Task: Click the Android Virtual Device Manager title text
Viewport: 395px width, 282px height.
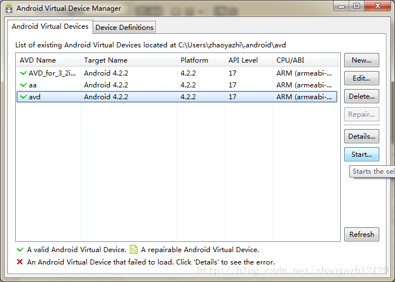Action: coord(69,8)
